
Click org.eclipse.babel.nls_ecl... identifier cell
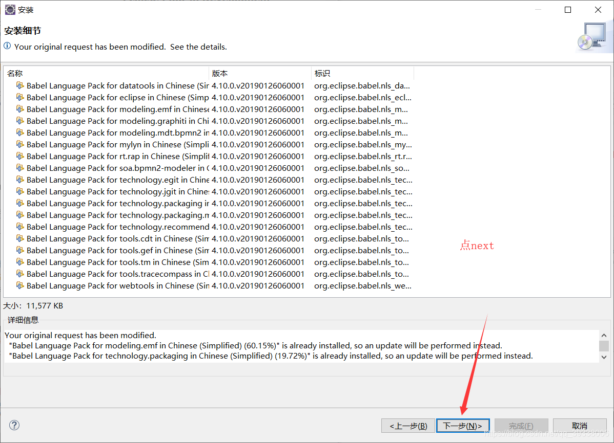click(362, 97)
